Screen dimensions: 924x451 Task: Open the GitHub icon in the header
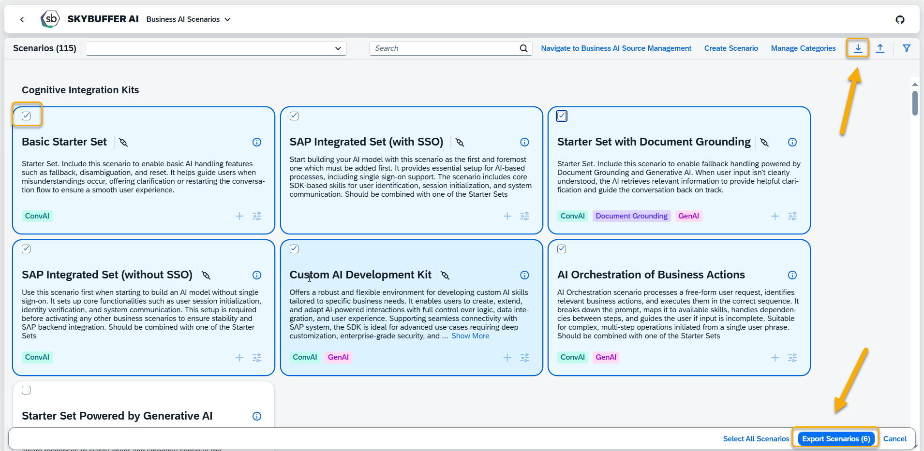(900, 19)
